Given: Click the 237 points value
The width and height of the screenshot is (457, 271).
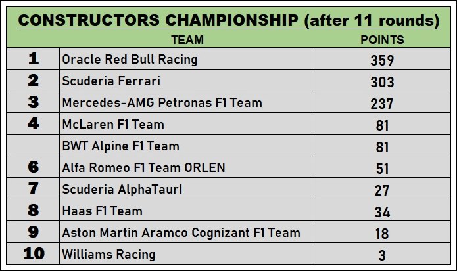Looking at the screenshot, I should (382, 104).
